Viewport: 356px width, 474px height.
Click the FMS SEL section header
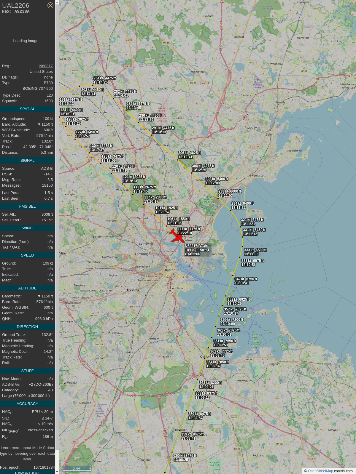27,206
